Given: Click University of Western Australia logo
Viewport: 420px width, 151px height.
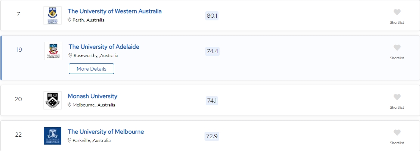Looking at the screenshot, I should pyautogui.click(x=53, y=15).
